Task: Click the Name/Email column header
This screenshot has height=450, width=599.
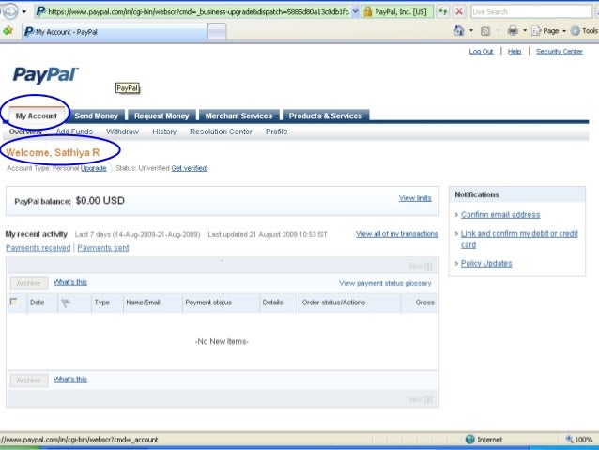Action: [x=144, y=303]
